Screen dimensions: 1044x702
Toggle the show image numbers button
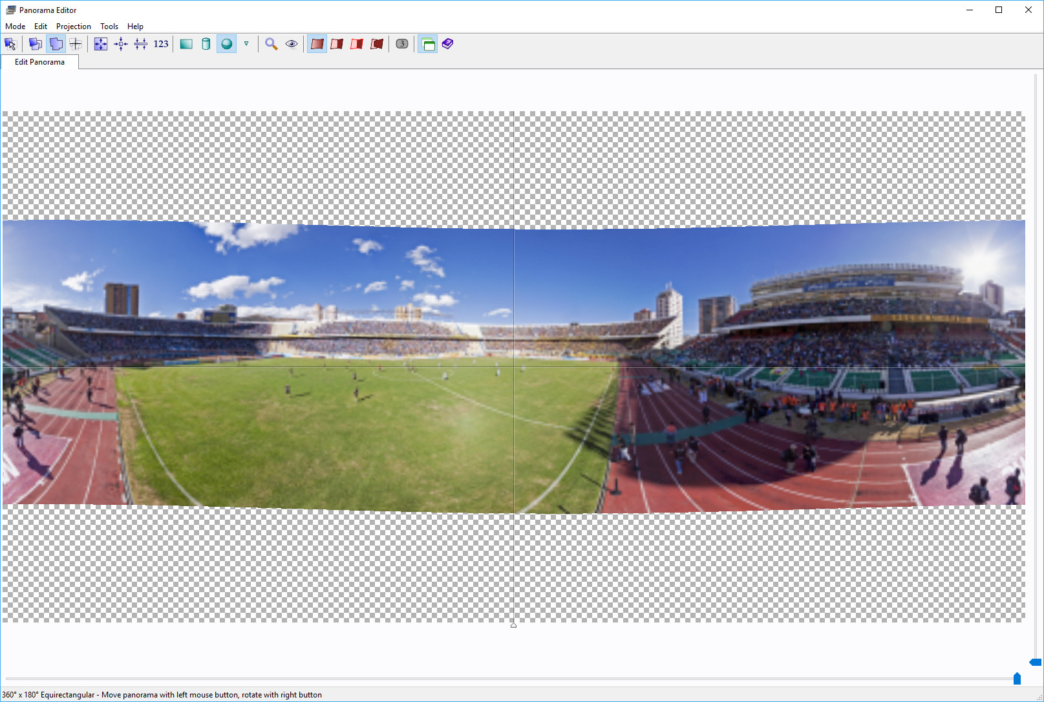(402, 44)
